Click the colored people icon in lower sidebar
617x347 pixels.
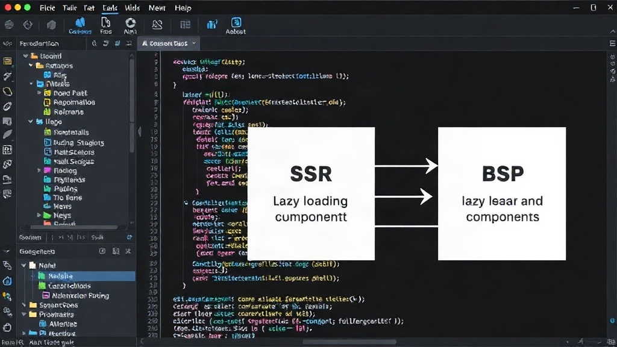7,296
